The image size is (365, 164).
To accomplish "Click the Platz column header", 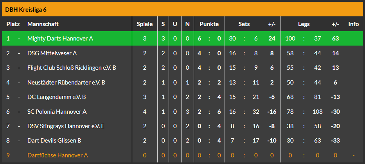I will (13, 24).
